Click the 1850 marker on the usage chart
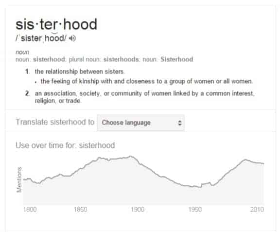280x232 pixels. [80, 210]
